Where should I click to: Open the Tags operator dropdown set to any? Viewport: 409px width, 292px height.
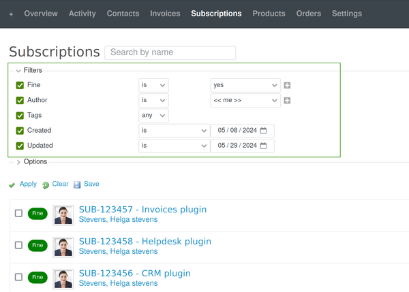153,116
